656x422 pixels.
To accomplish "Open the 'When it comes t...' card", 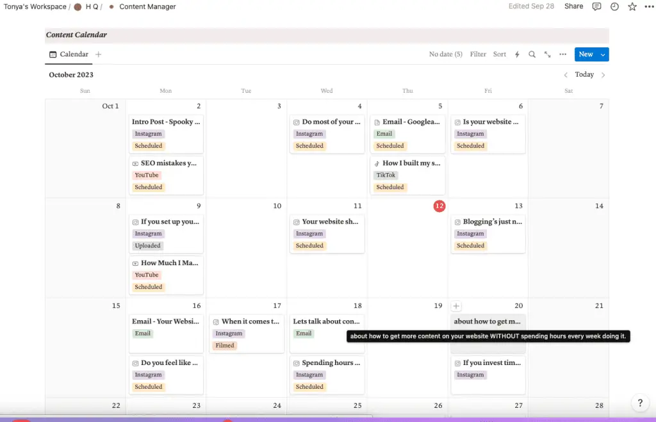I will pyautogui.click(x=247, y=334).
